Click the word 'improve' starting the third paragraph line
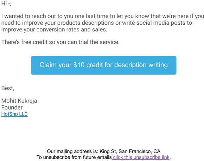Viewport: 204px width, 161px height. (x=12, y=30)
